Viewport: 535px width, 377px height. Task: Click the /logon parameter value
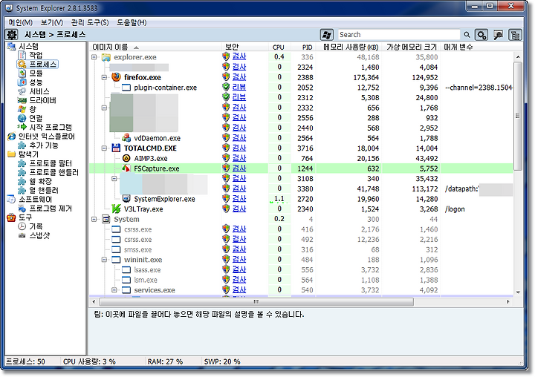(x=455, y=209)
